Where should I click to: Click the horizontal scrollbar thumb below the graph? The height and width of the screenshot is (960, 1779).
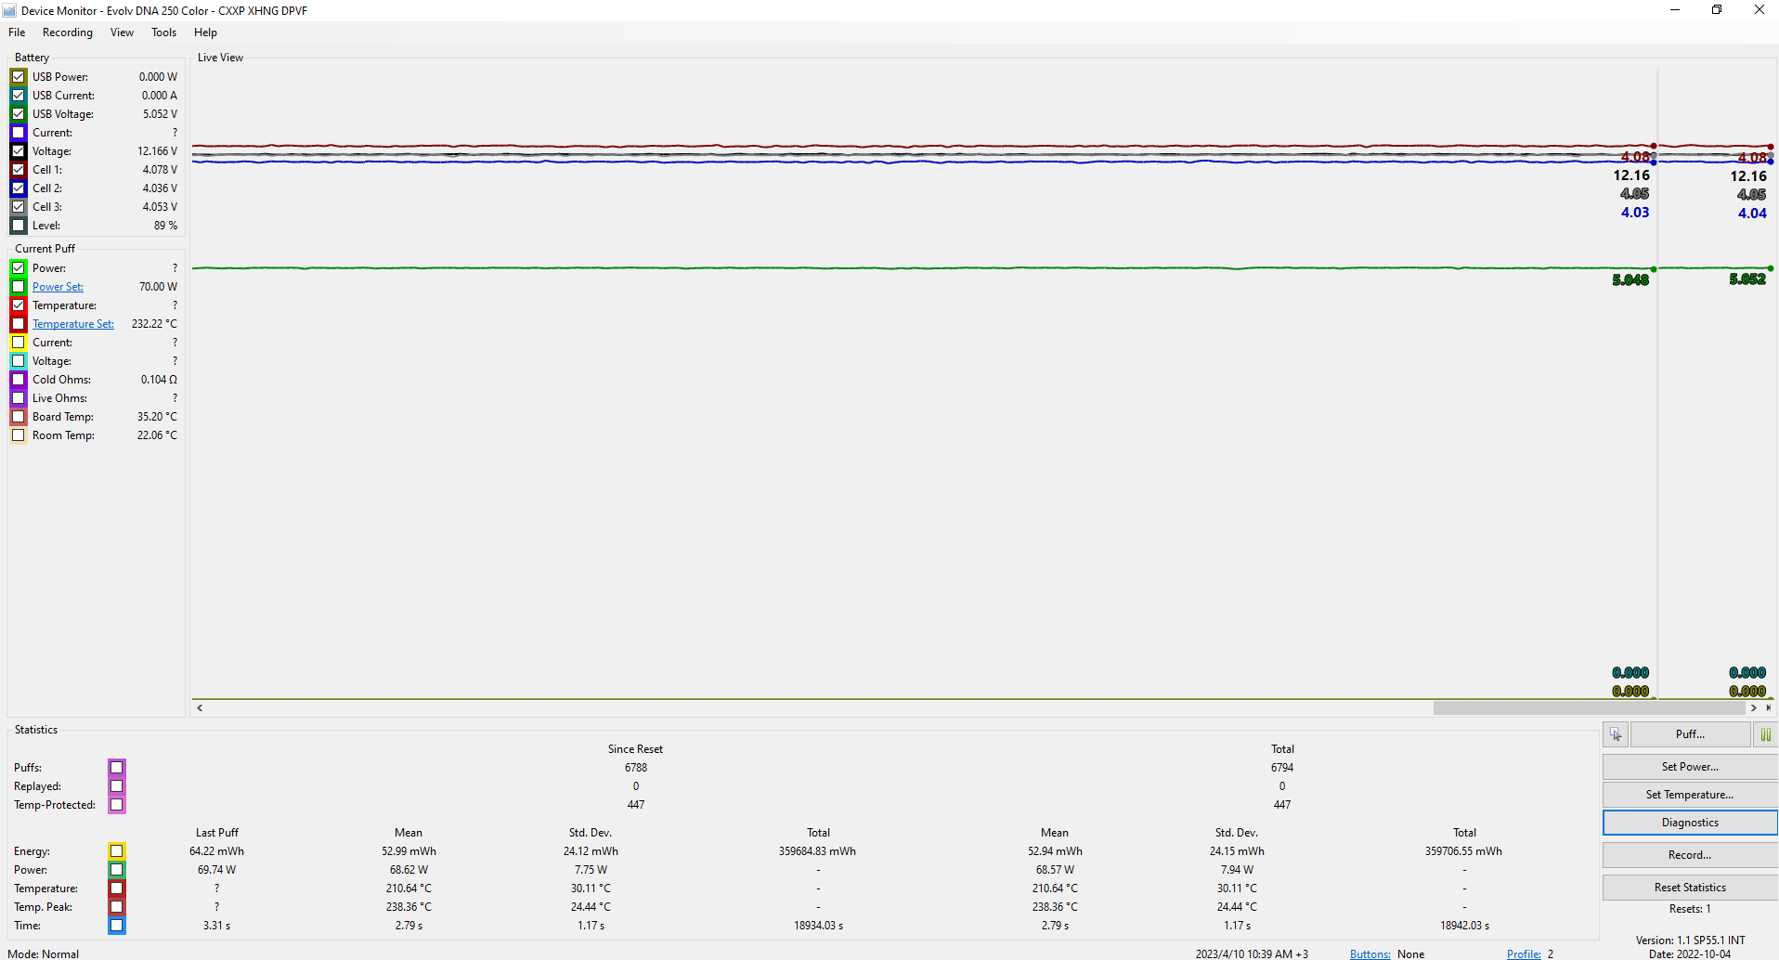[x=1588, y=708]
